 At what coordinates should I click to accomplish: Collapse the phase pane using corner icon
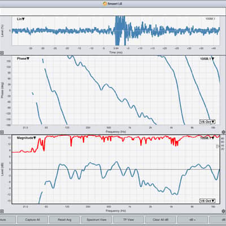click(x=2, y=132)
